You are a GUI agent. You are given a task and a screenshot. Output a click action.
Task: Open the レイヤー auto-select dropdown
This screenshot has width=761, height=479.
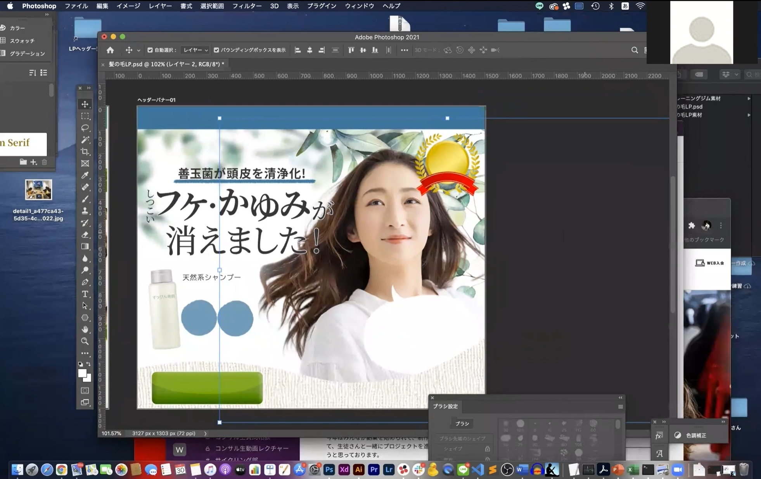tap(195, 50)
